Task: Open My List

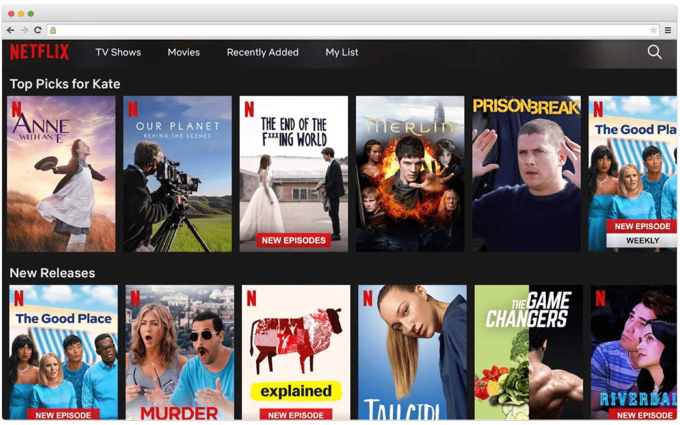Action: 342,52
